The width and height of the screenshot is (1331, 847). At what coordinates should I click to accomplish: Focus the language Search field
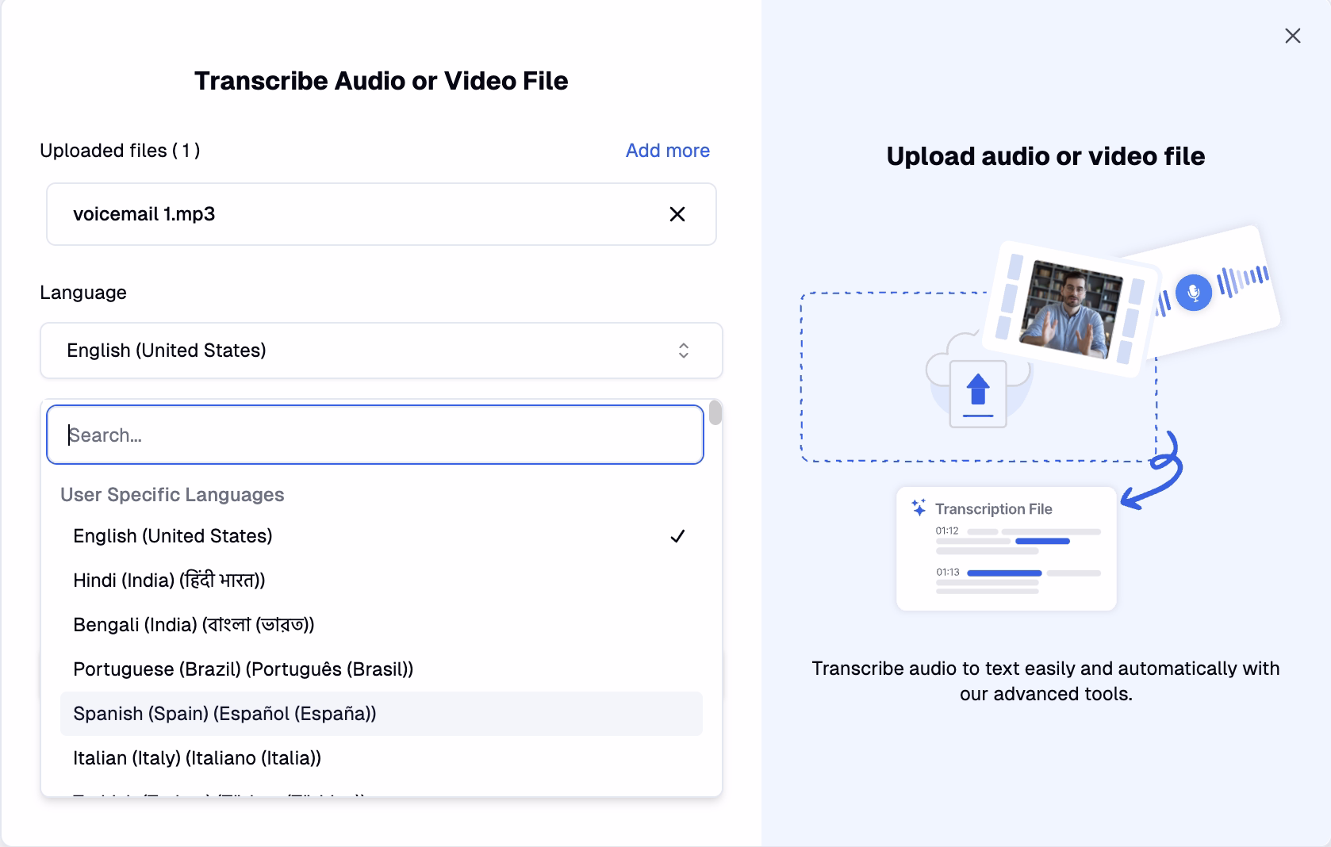point(375,435)
